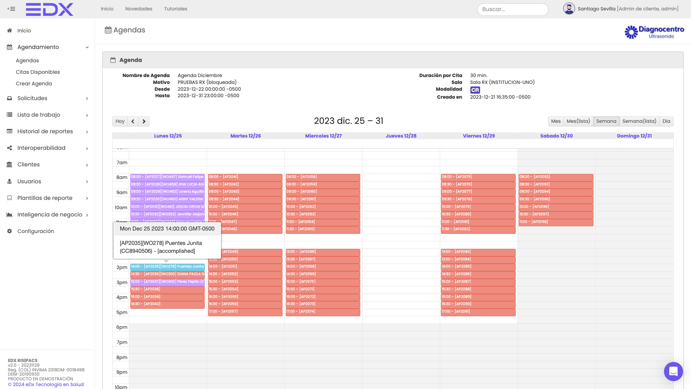Open Tutoriales in top navigation

[176, 9]
